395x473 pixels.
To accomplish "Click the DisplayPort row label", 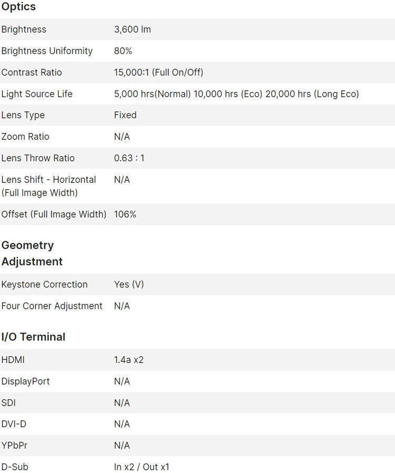I will [25, 382].
